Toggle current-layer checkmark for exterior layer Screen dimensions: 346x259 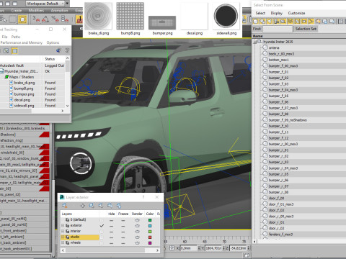(x=102, y=226)
